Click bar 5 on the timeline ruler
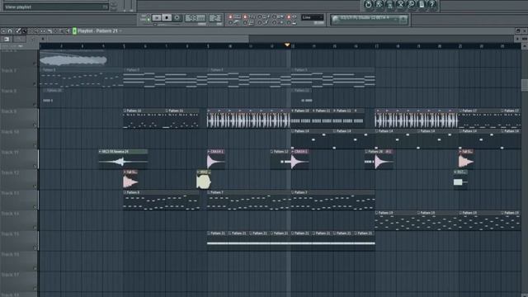Screen dimensions: 528x297 [x=125, y=46]
